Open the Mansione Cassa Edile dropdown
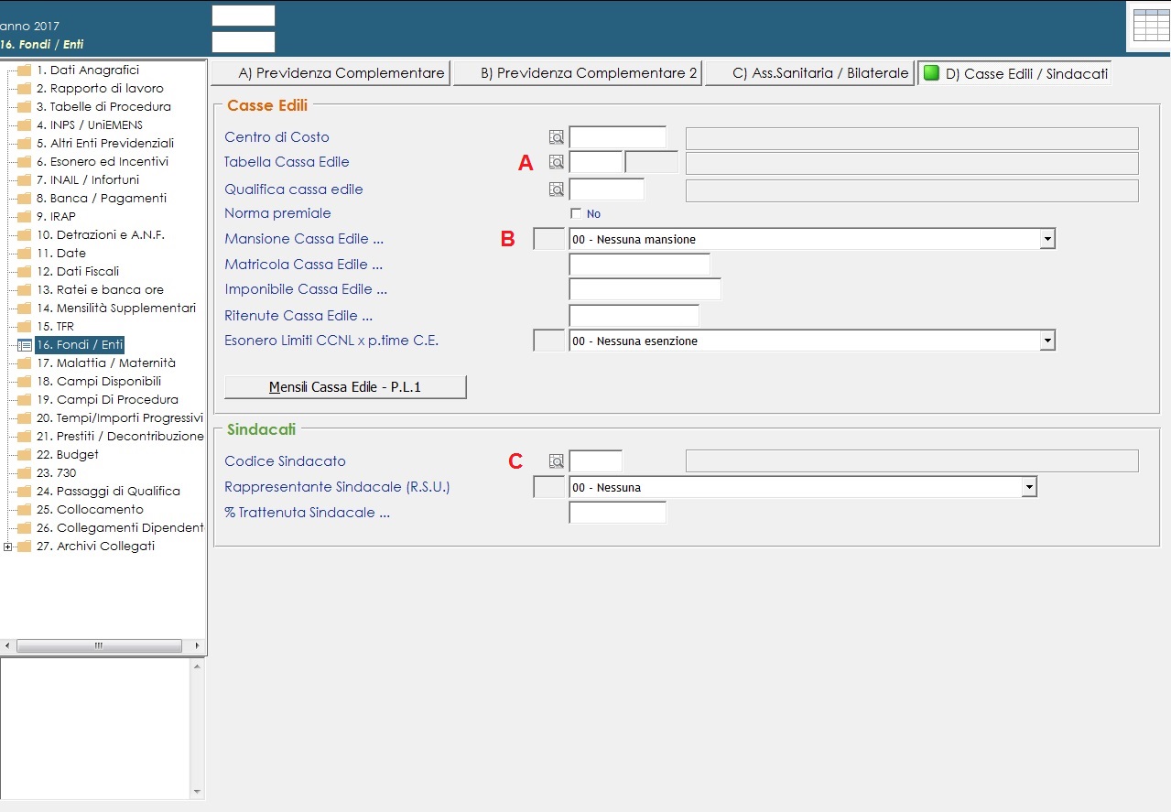This screenshot has width=1171, height=812. [x=1047, y=240]
